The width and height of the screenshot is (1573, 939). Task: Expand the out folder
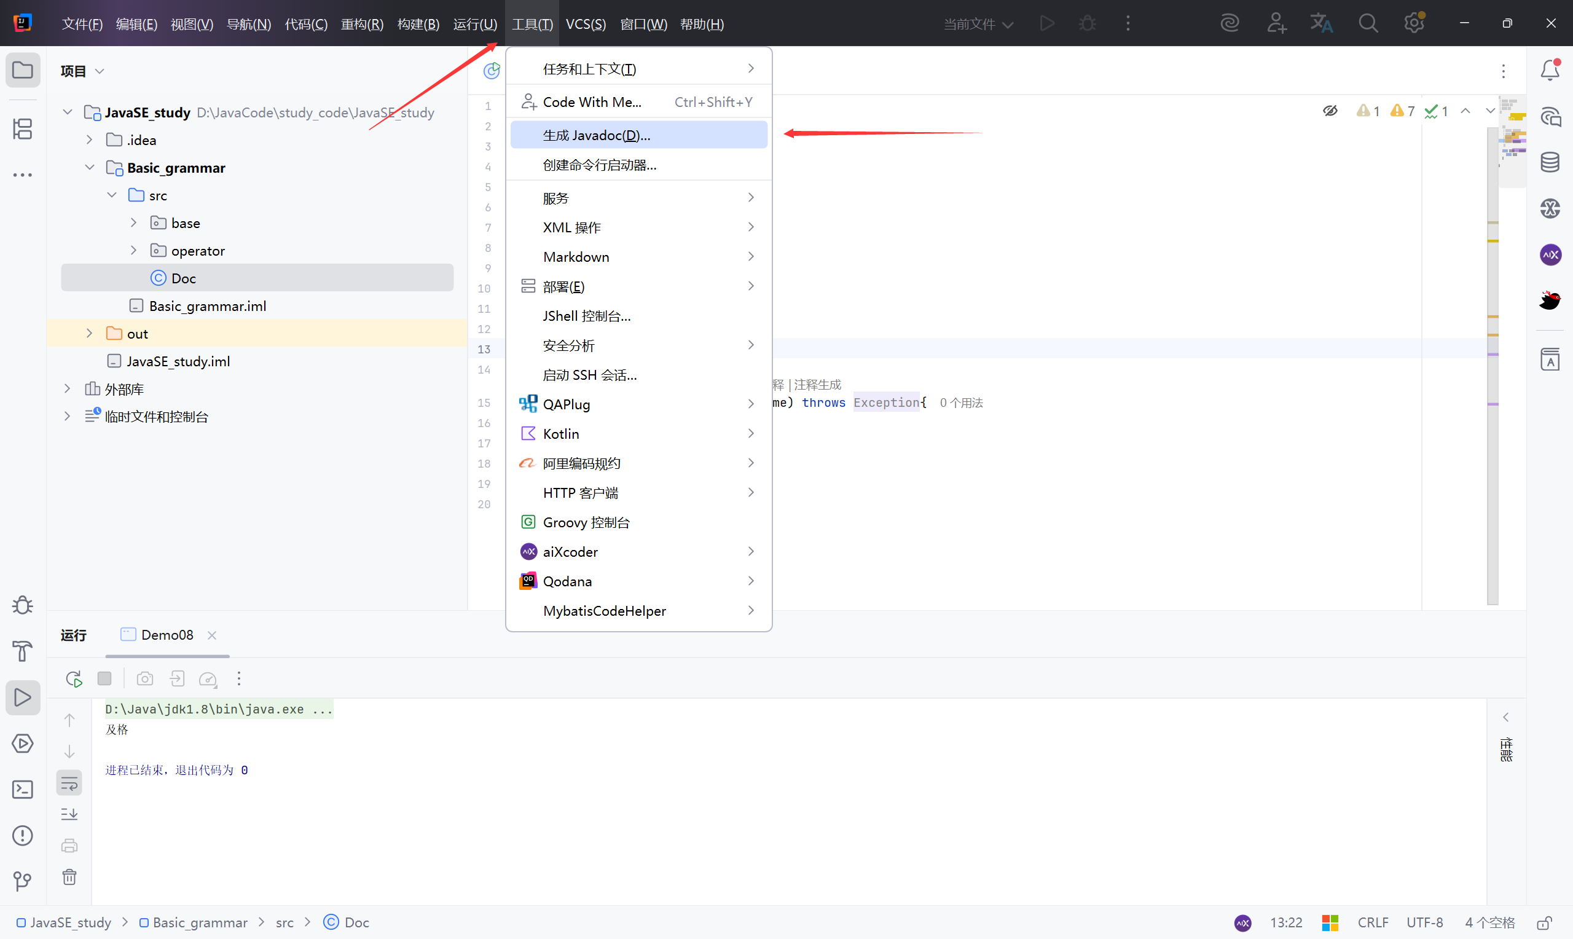tap(89, 334)
